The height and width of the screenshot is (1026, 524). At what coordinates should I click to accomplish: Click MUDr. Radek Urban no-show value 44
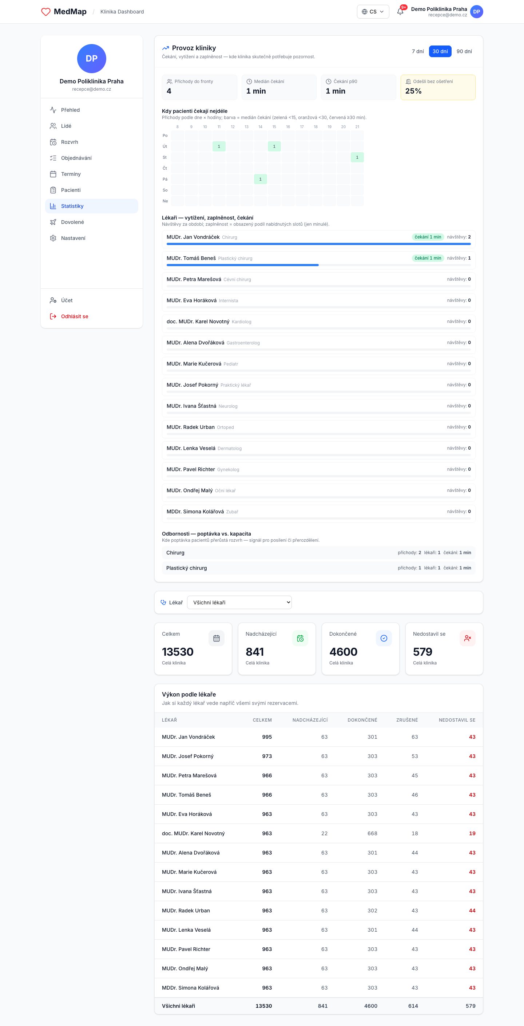472,911
